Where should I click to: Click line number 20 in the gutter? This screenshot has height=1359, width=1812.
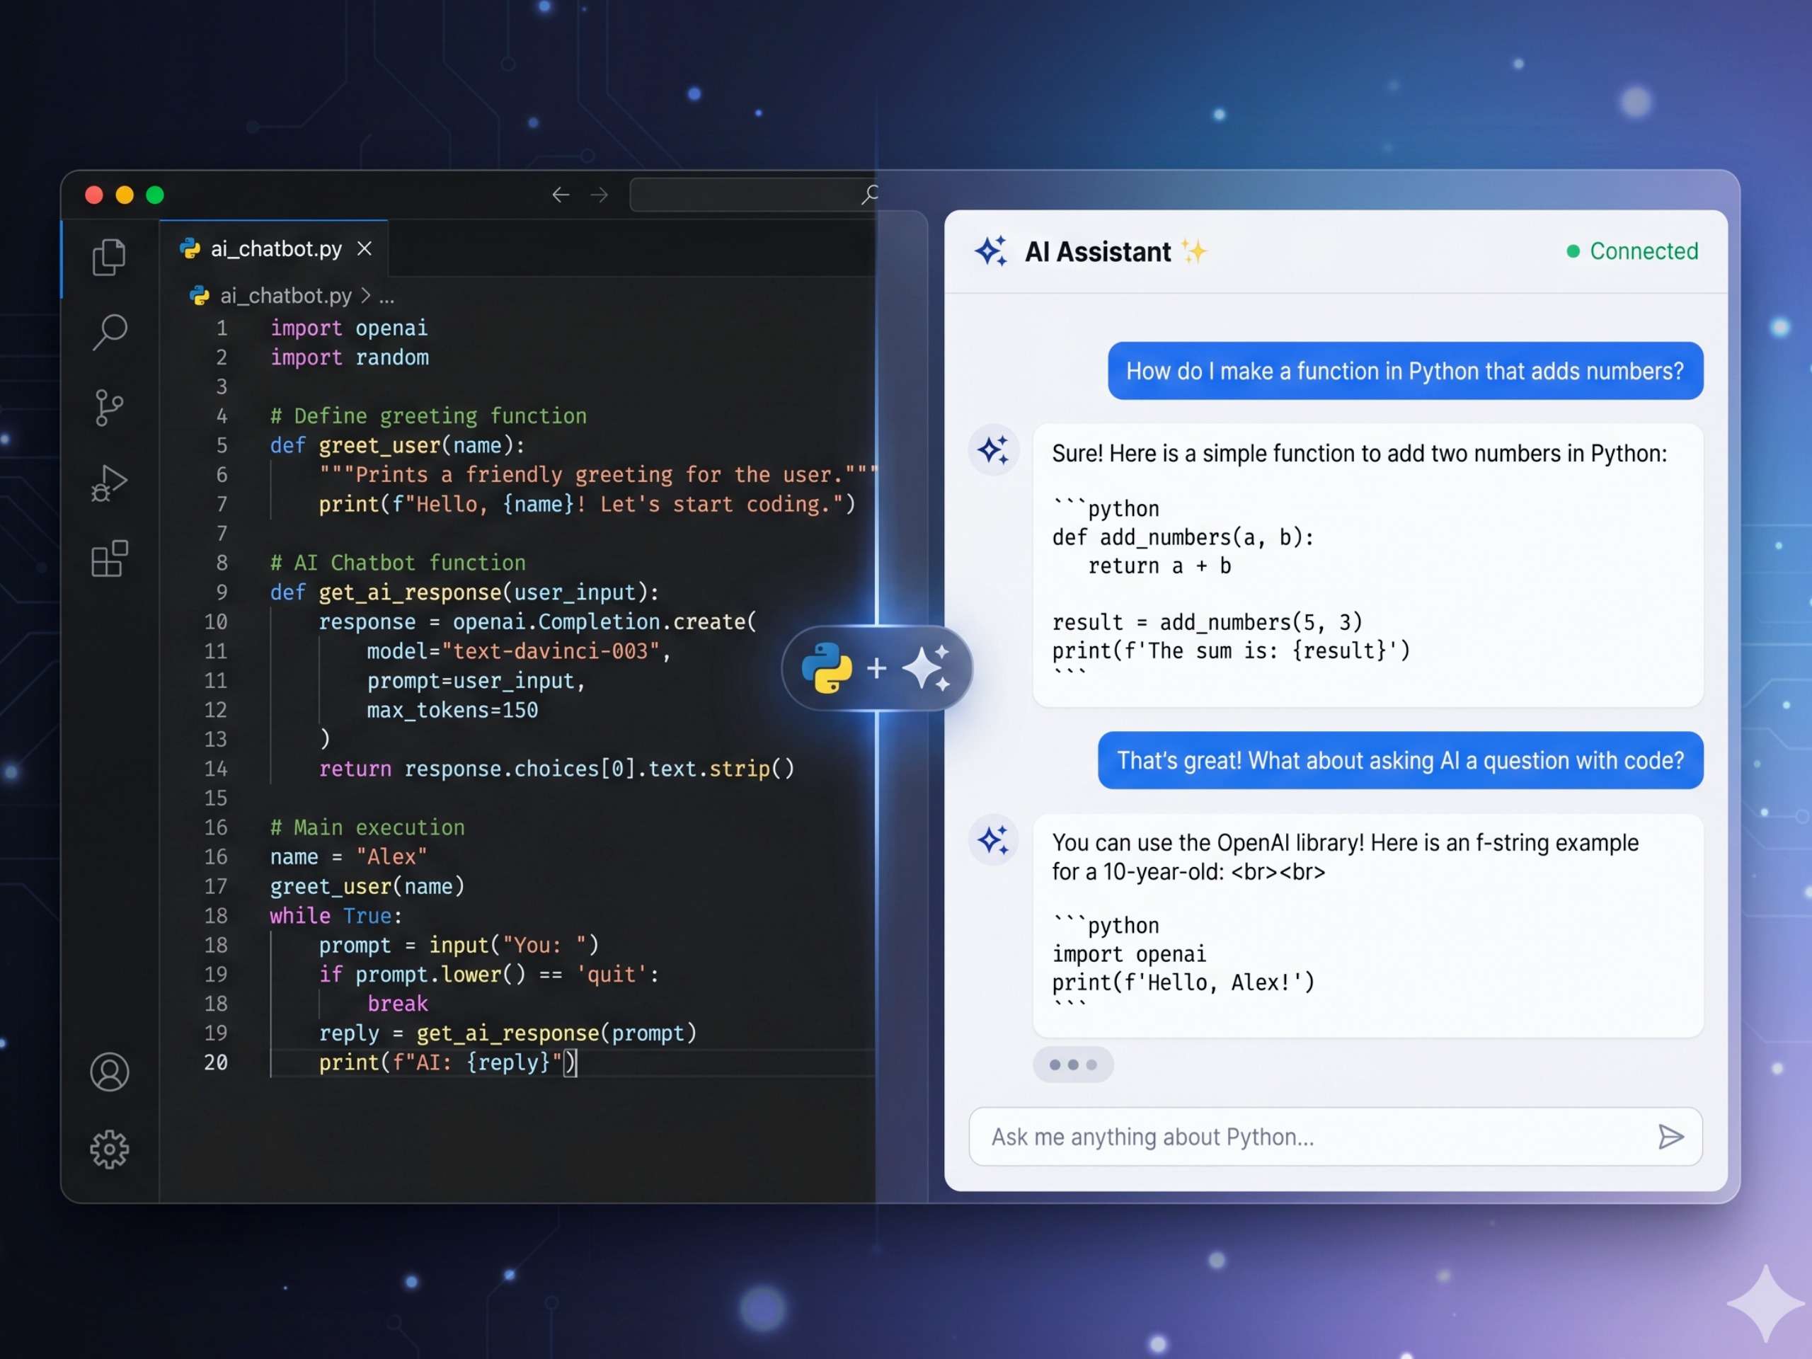click(x=217, y=1062)
